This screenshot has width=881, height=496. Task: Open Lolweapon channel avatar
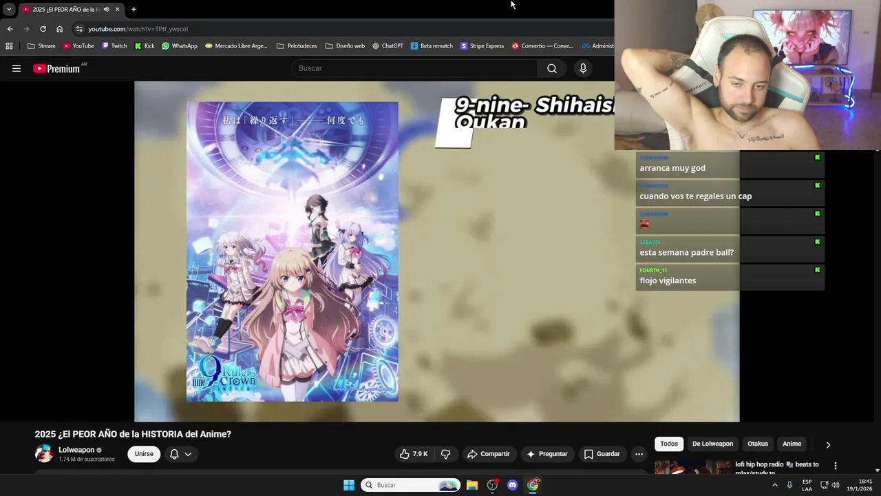(x=43, y=454)
